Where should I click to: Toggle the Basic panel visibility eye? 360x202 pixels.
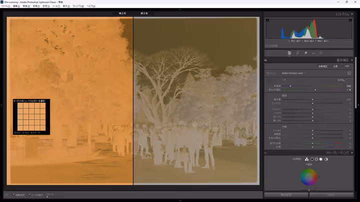(x=266, y=60)
